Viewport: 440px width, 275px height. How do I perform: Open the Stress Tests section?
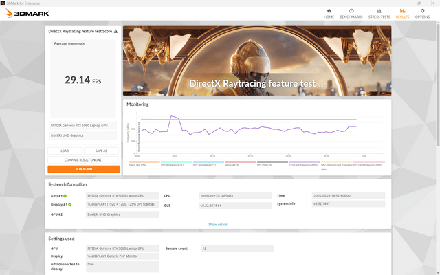pyautogui.click(x=379, y=14)
